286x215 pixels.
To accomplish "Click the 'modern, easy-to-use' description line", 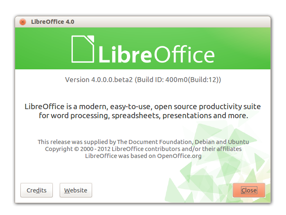I will (143, 107).
